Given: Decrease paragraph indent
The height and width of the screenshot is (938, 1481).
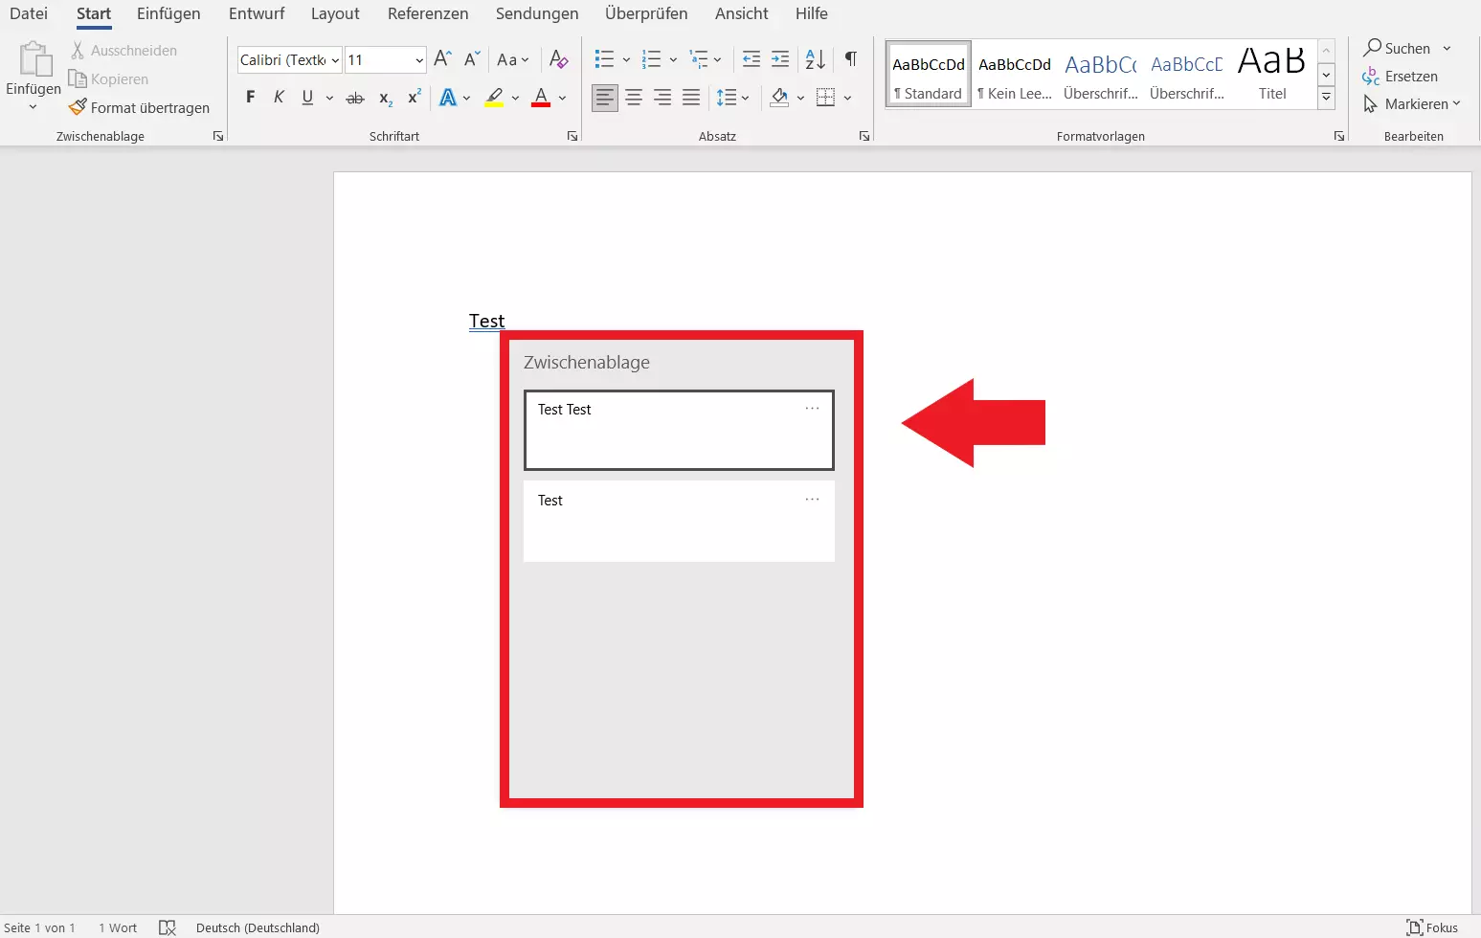Looking at the screenshot, I should point(752,59).
